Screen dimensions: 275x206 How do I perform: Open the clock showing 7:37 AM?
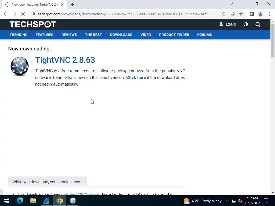tap(252, 201)
